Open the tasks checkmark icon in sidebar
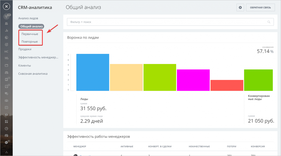The height and width of the screenshot is (156, 281). (x=7, y=86)
